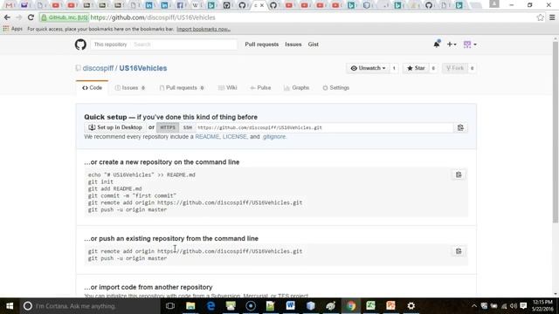
Task: Switch to the Code tab
Action: tap(92, 87)
